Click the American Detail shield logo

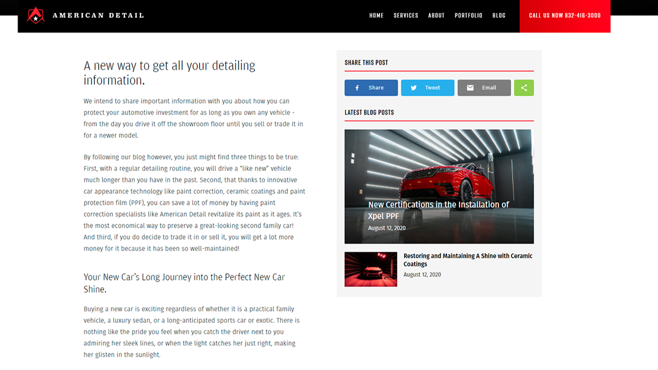pos(36,15)
